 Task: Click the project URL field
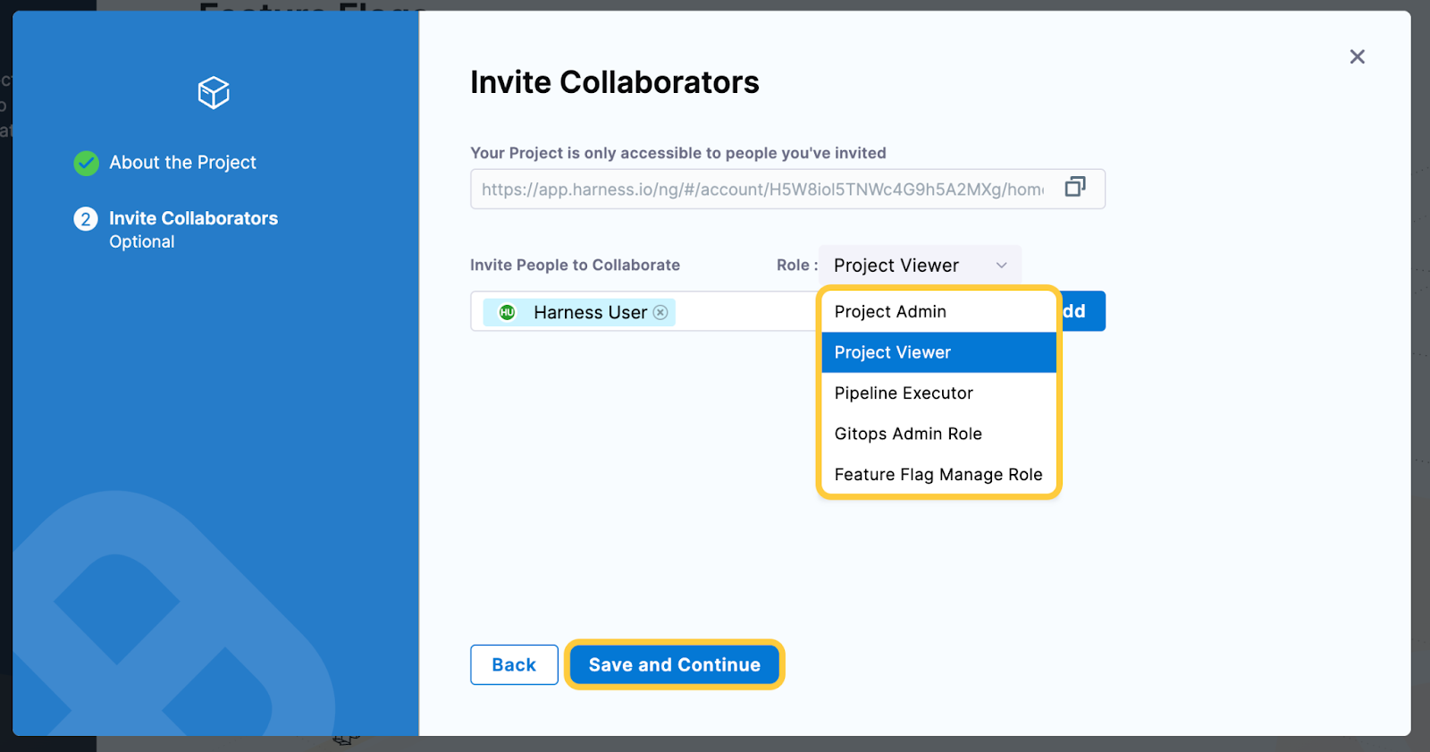coord(760,189)
